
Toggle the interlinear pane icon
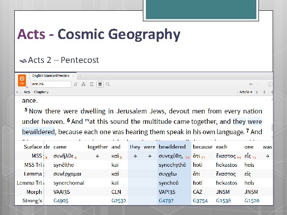pyautogui.click(x=100, y=84)
